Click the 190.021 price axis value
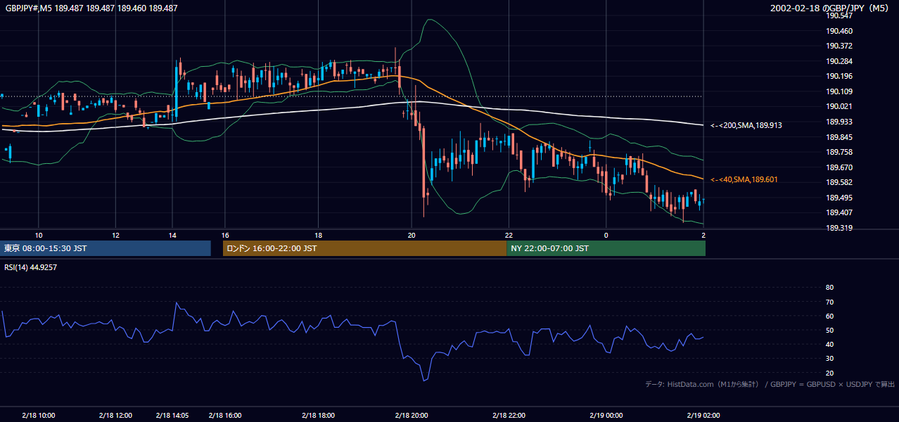The width and height of the screenshot is (899, 422). 839,106
